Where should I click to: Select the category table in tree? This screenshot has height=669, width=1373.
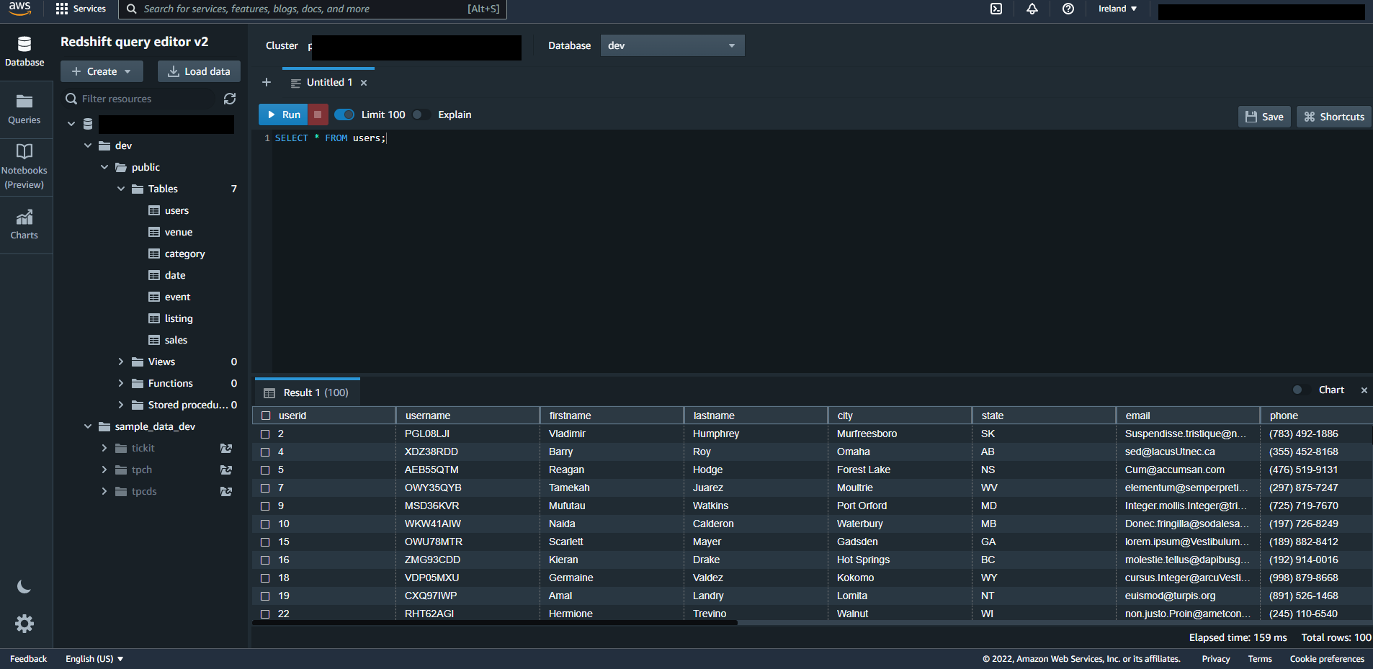click(184, 253)
